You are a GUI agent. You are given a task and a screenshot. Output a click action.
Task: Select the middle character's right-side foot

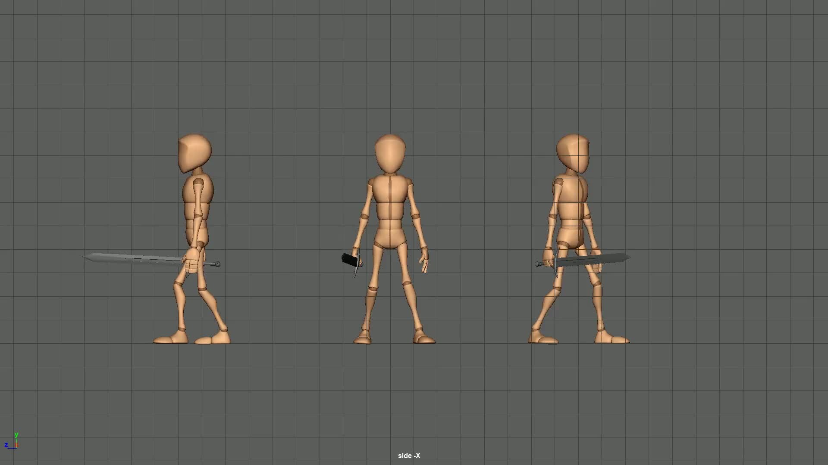tap(424, 338)
